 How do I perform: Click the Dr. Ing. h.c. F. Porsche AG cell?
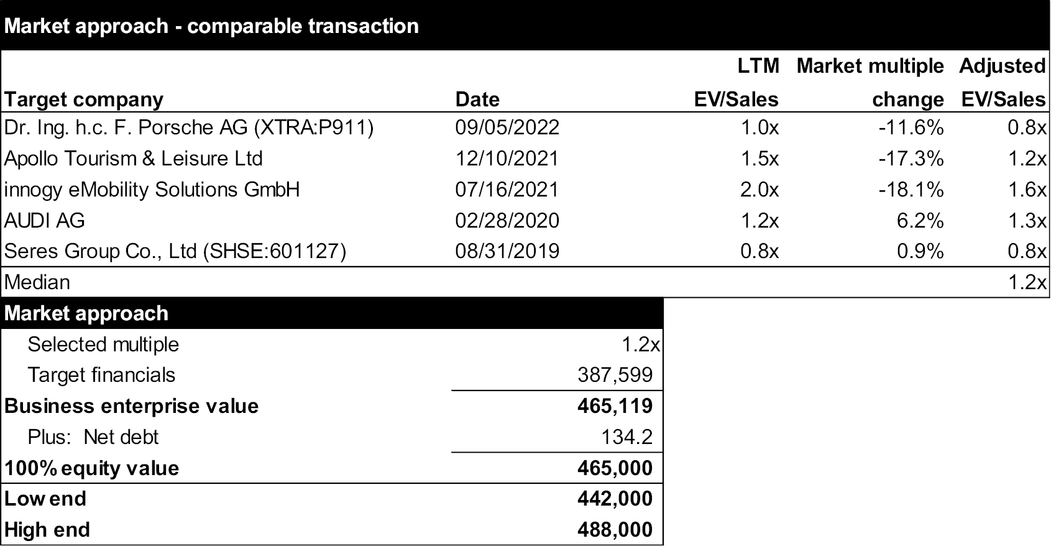(189, 127)
